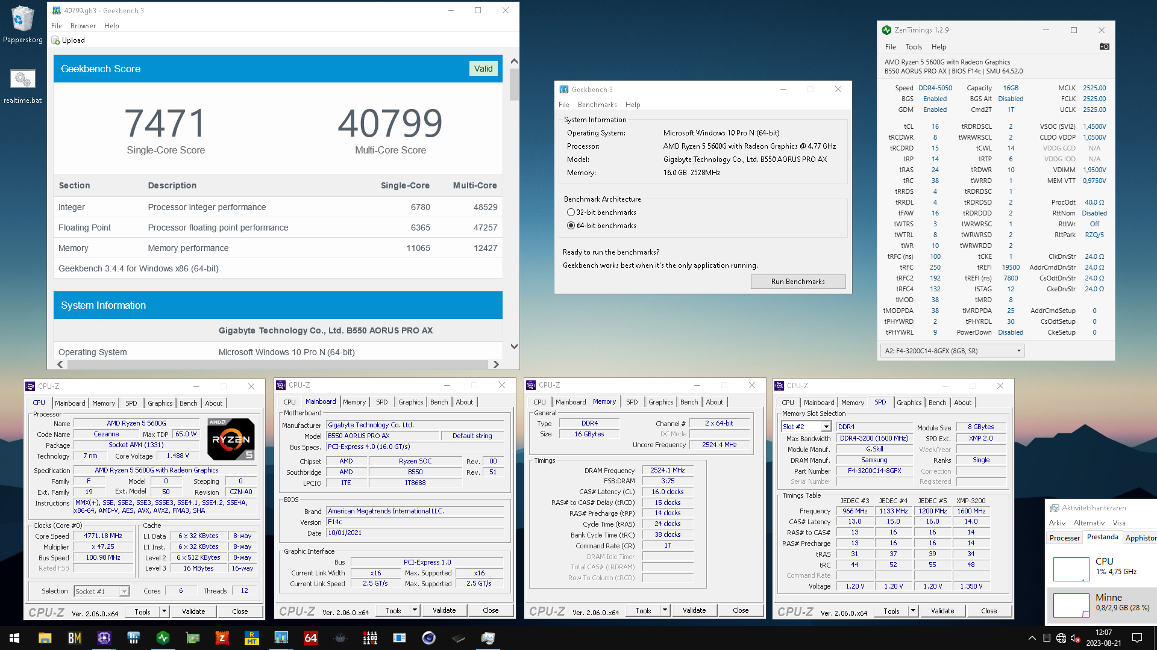Show hidden system tray icons chevron
The height and width of the screenshot is (650, 1157).
(x=1032, y=638)
